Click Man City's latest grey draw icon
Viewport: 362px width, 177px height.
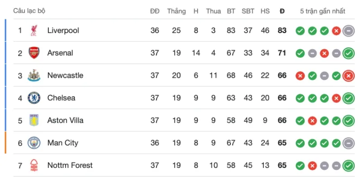[348, 143]
